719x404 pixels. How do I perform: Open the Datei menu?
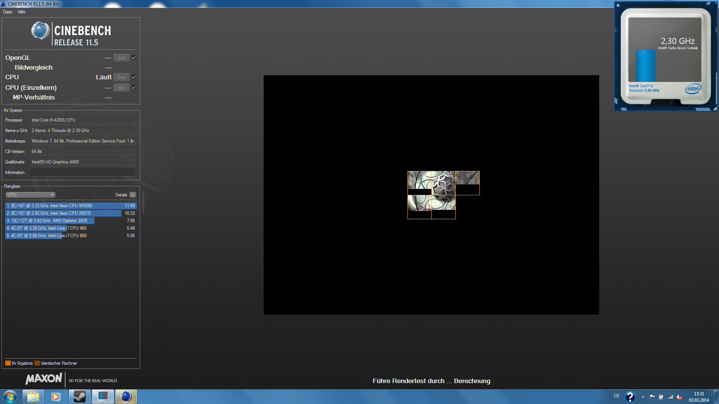click(7, 12)
